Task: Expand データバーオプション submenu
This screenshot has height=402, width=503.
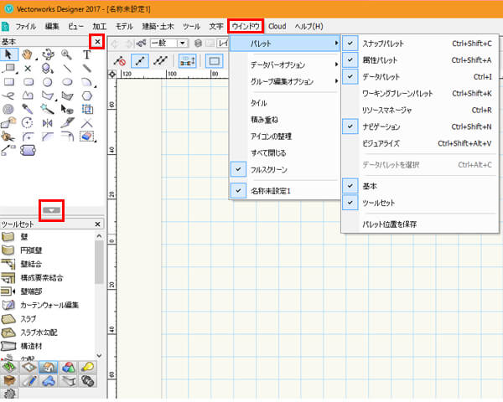Action: pyautogui.click(x=284, y=64)
